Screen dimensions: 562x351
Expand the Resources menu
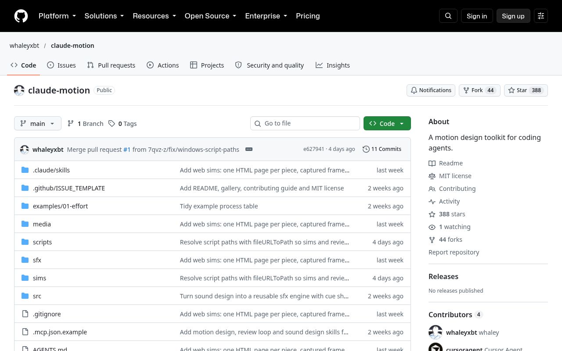point(155,16)
